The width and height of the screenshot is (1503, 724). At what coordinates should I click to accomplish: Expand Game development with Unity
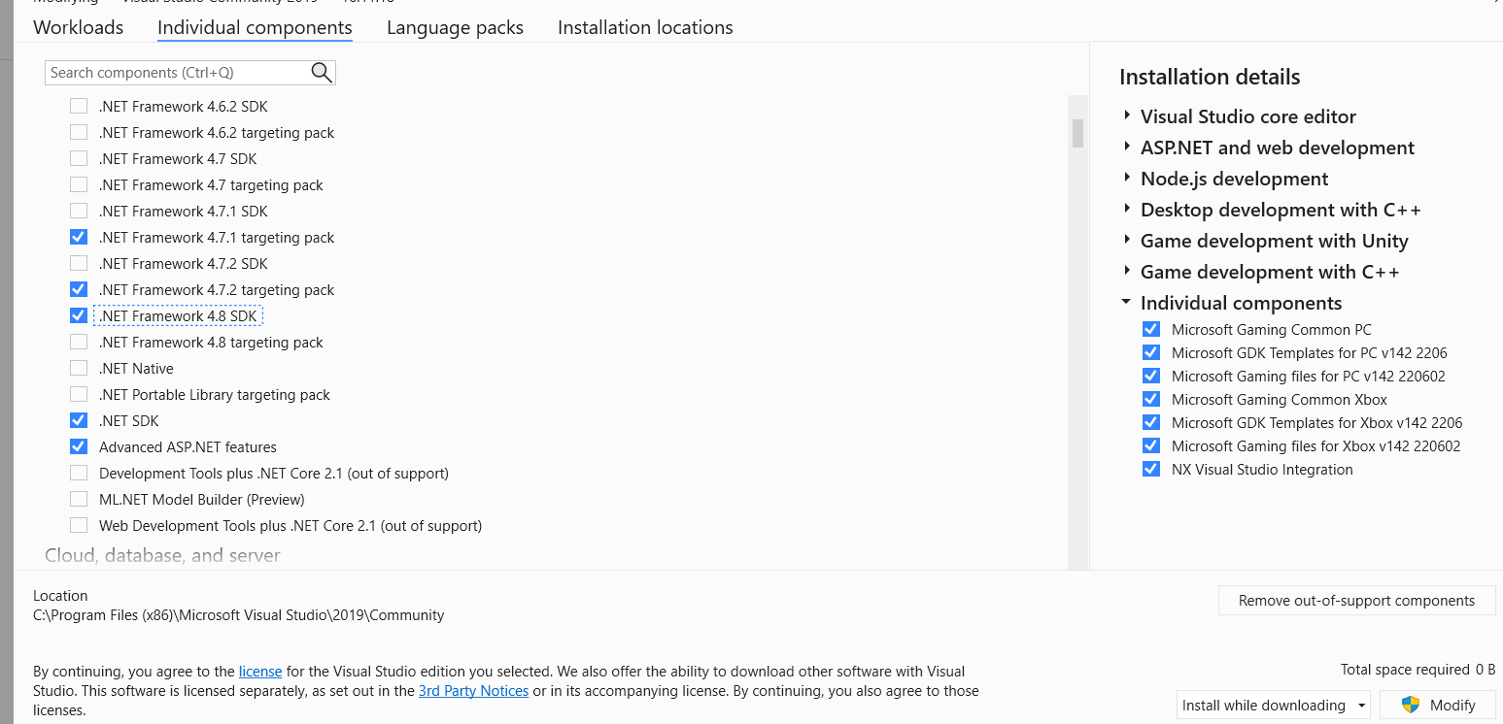[x=1127, y=240]
